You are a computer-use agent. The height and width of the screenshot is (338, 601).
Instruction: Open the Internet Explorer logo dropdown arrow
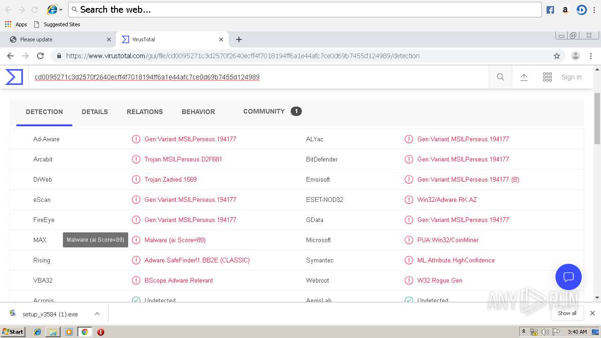(61, 10)
